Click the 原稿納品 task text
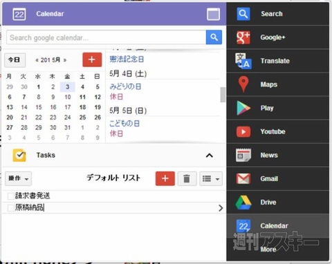Image resolution: width=332 pixels, height=264 pixels. [30, 207]
